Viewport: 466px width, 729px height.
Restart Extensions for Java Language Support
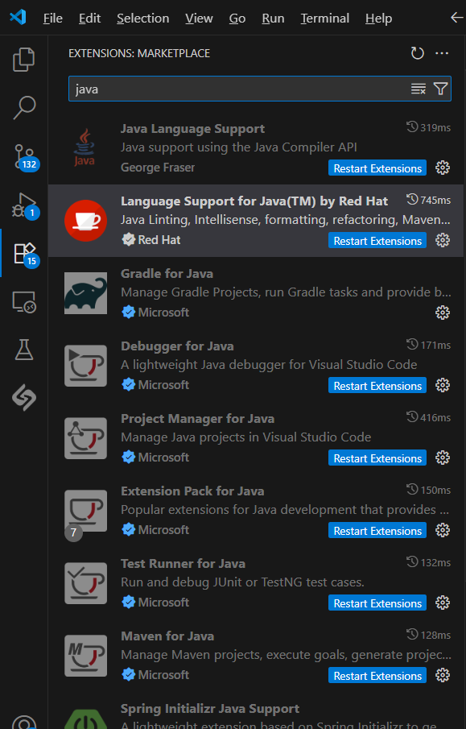[377, 168]
